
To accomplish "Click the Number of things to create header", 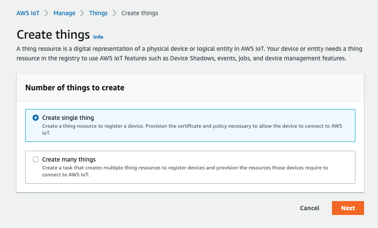I will click(x=75, y=87).
